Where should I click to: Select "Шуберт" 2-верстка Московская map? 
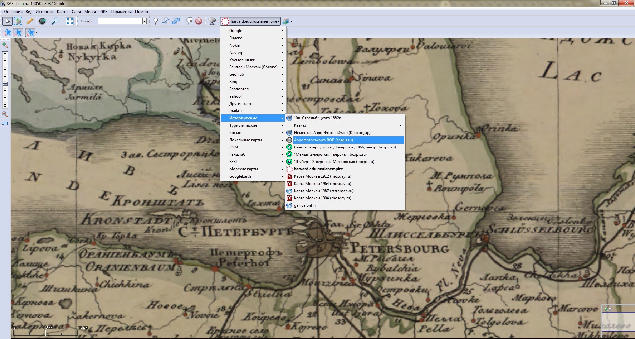click(x=345, y=162)
